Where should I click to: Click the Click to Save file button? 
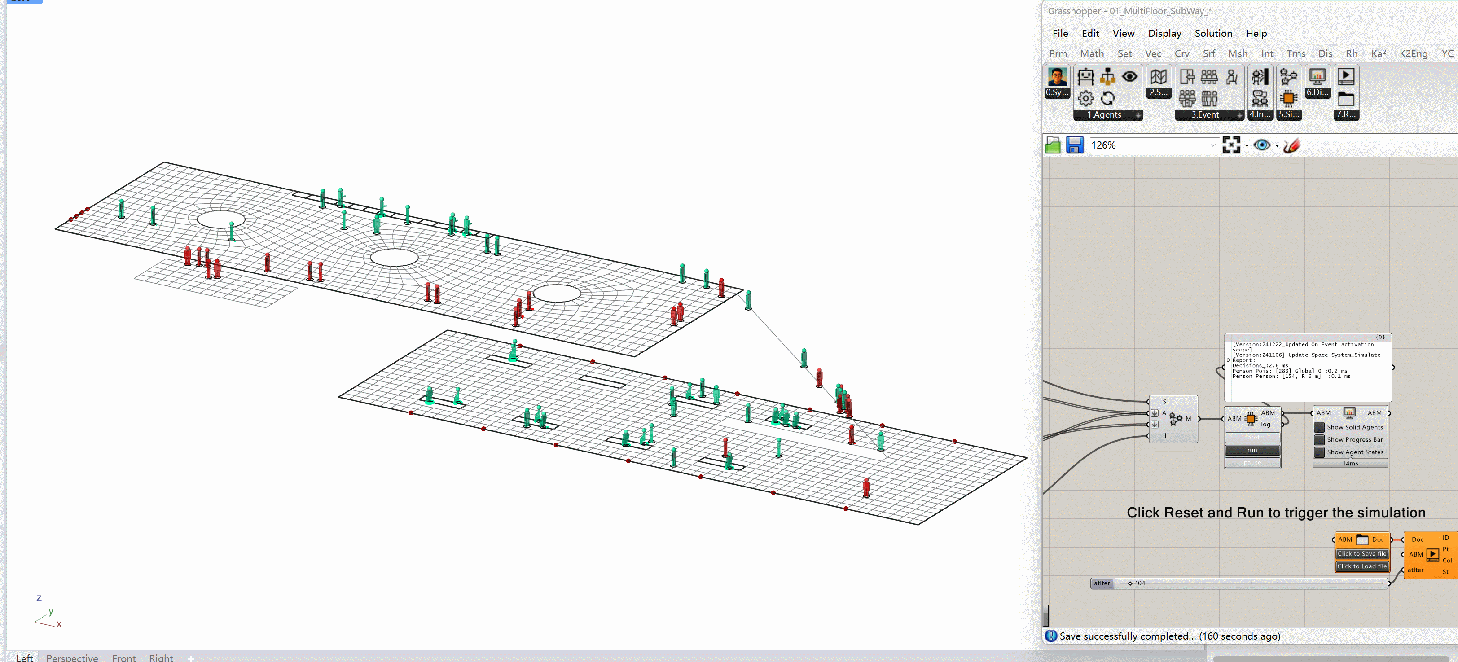coord(1362,554)
